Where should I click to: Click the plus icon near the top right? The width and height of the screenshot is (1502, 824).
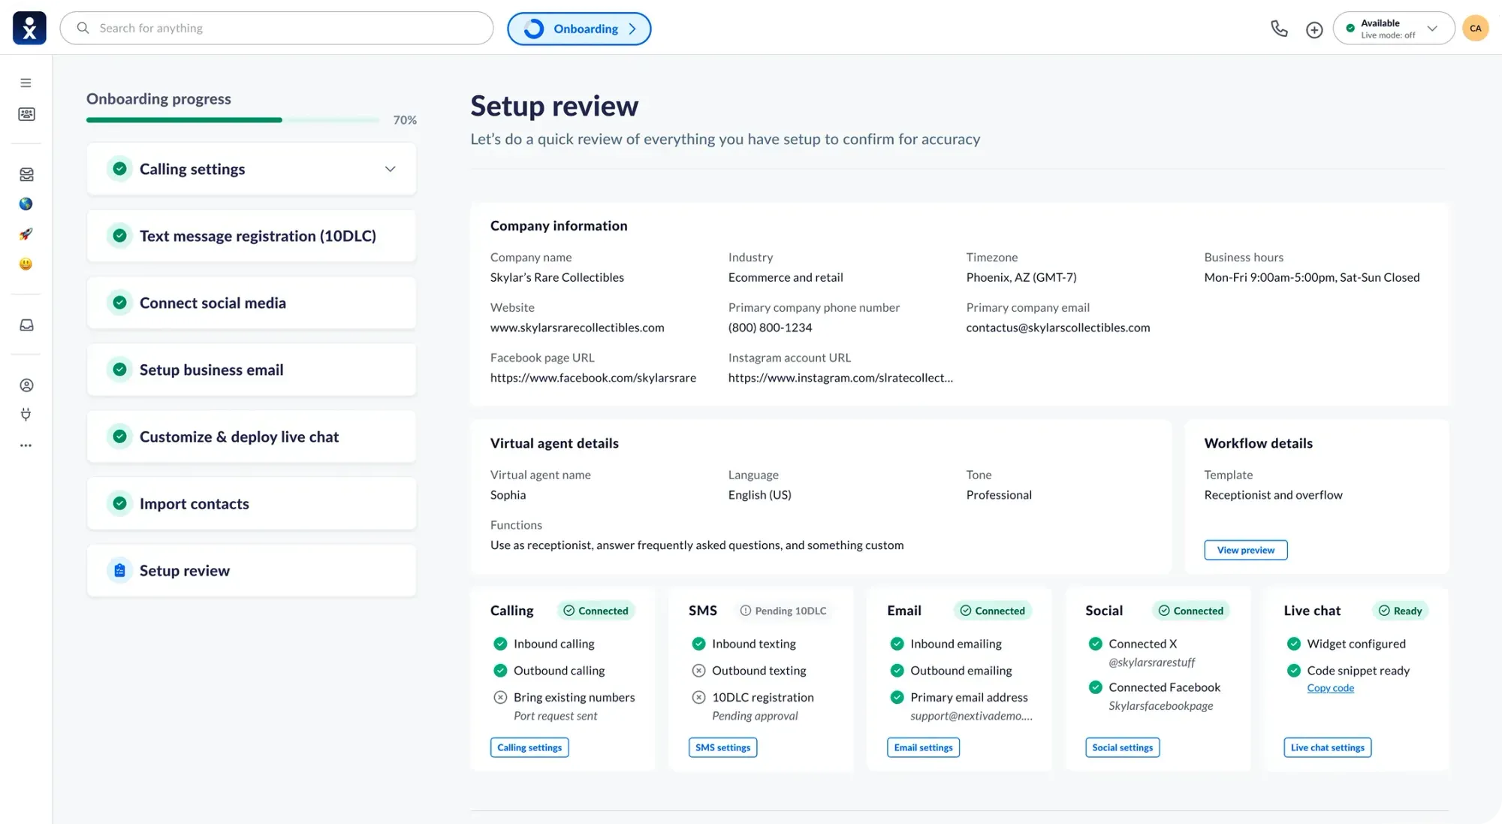click(1314, 29)
